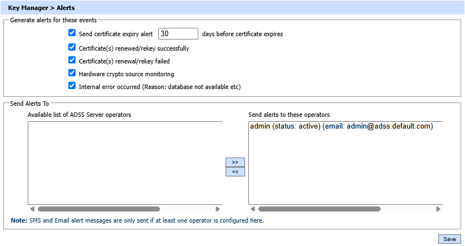Uncheck the Send certificate expiry alert checkbox
The height and width of the screenshot is (246, 465).
point(72,33)
